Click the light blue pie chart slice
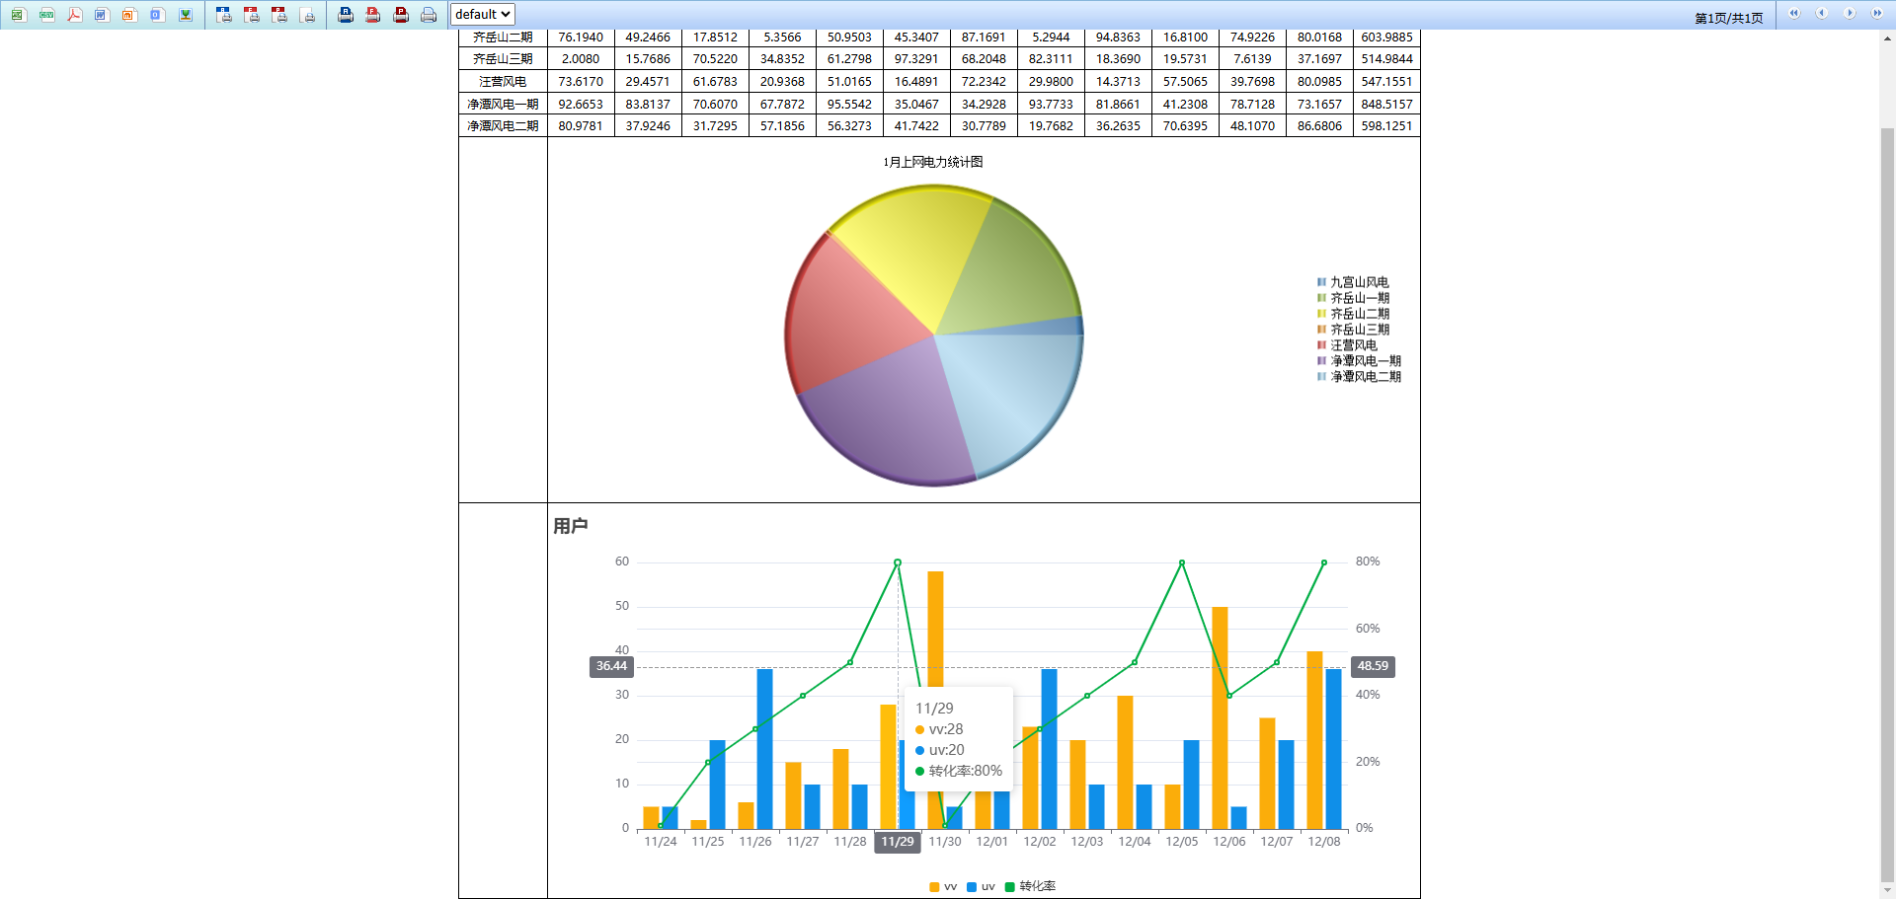Image resolution: width=1896 pixels, height=899 pixels. tap(1017, 395)
